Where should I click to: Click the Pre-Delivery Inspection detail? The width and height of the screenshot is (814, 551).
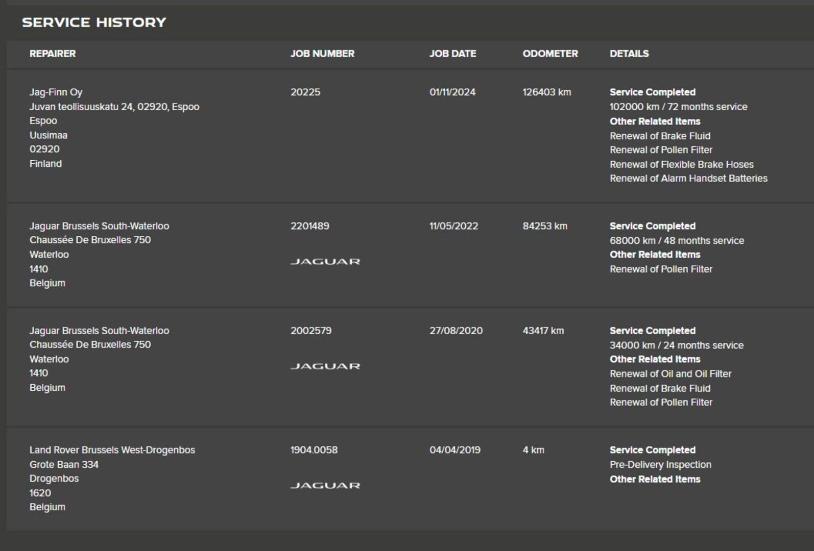pos(660,465)
